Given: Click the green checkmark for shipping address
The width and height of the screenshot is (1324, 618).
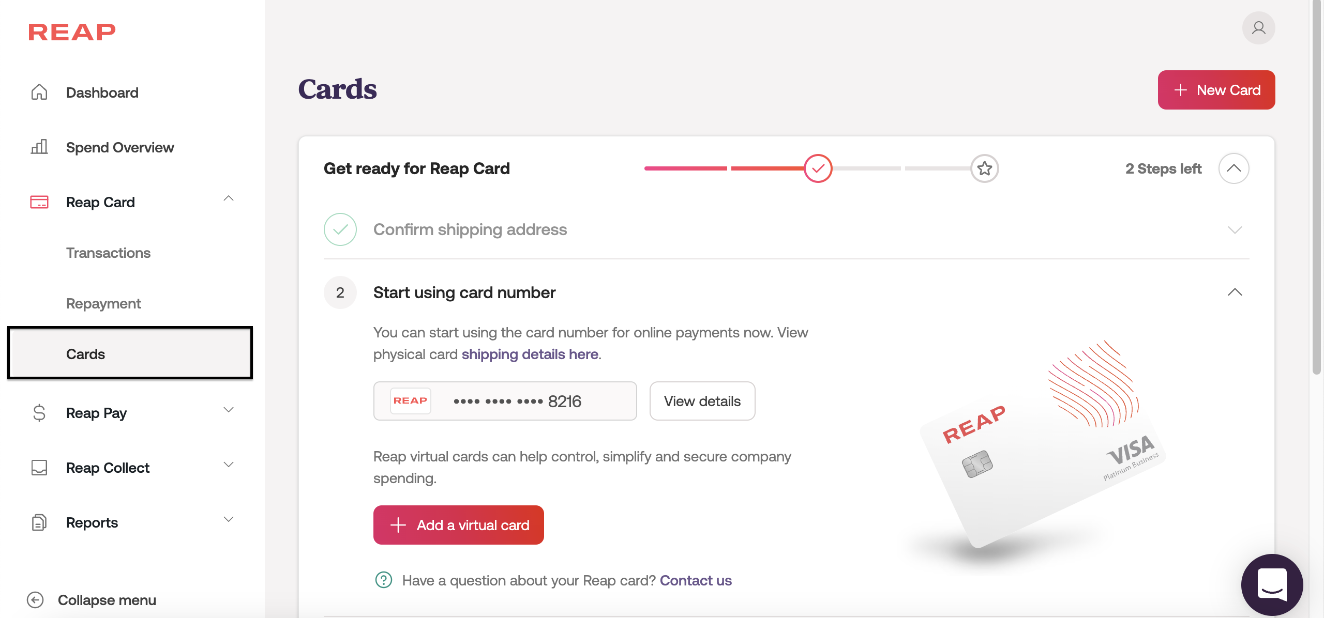Looking at the screenshot, I should [340, 229].
